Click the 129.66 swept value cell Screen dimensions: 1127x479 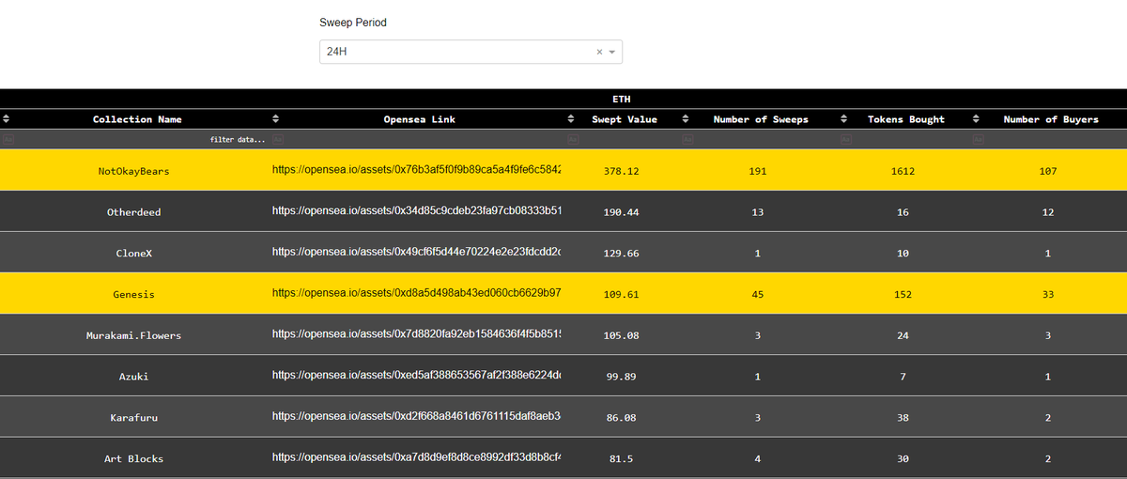click(x=622, y=253)
